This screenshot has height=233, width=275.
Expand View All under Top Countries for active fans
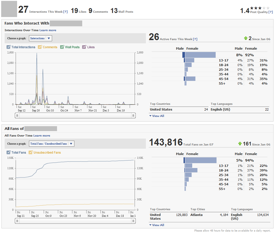(x=158, y=116)
